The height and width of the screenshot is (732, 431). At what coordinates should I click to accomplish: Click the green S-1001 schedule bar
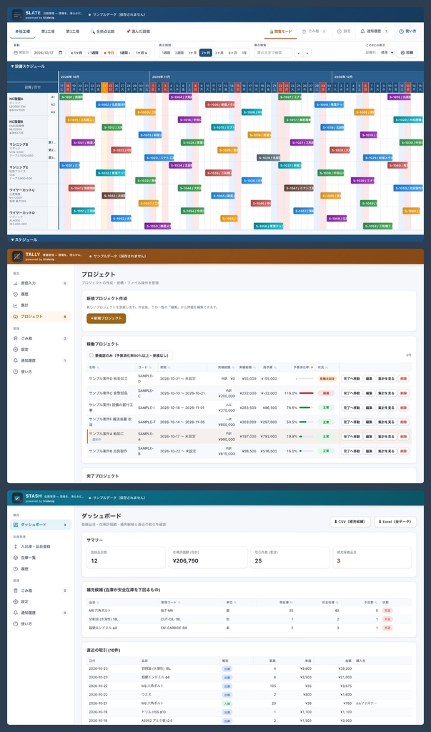point(71,97)
